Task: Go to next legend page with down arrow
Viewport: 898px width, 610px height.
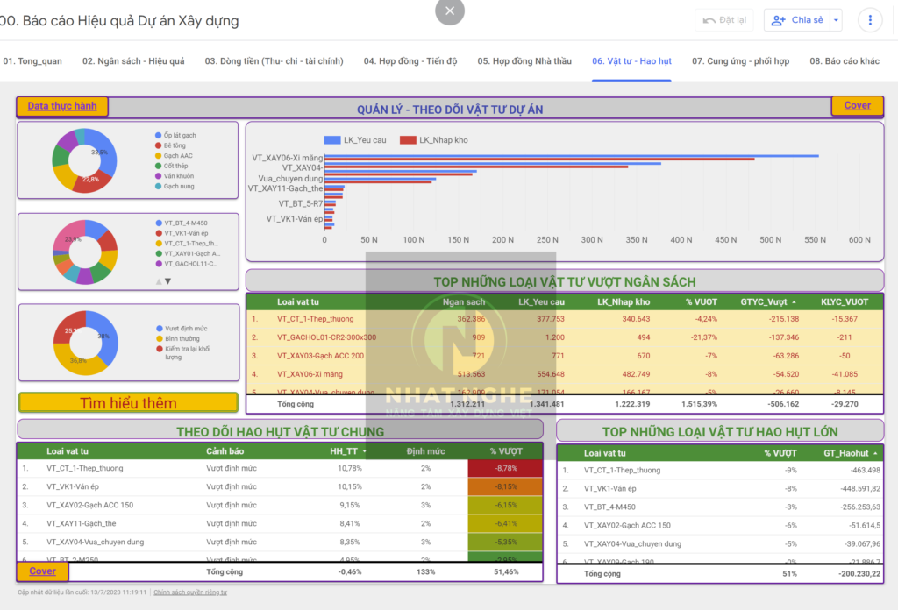Action: pos(168,281)
